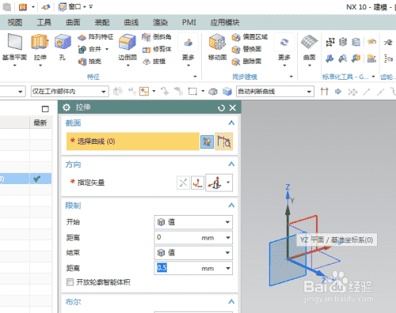The image size is (396, 313).
Task: Expand the 同步建模 group options arrow
Action: 291,77
